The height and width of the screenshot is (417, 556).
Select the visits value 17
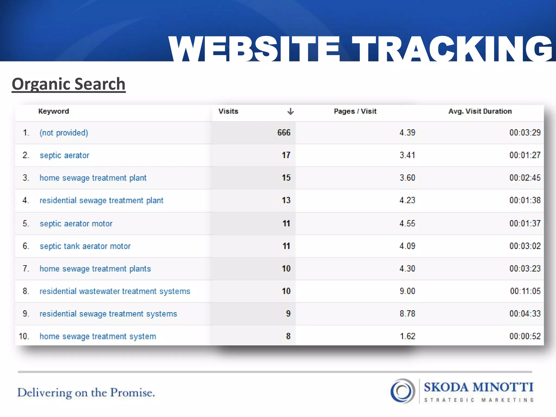click(286, 155)
